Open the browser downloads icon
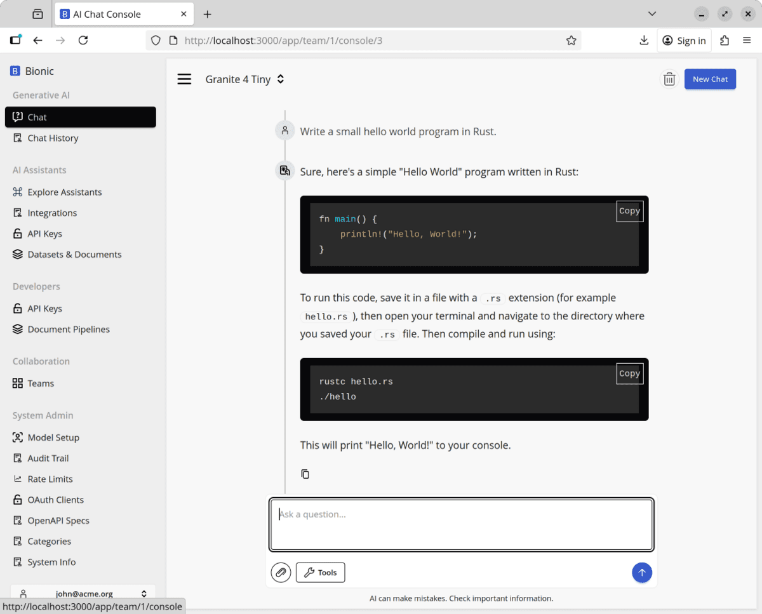The width and height of the screenshot is (762, 614). click(x=644, y=41)
